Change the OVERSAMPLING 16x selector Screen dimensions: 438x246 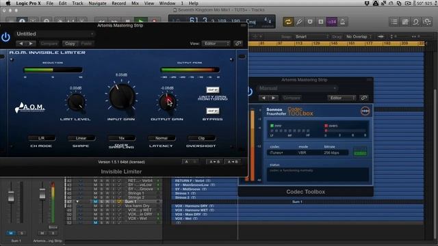[x=121, y=138]
